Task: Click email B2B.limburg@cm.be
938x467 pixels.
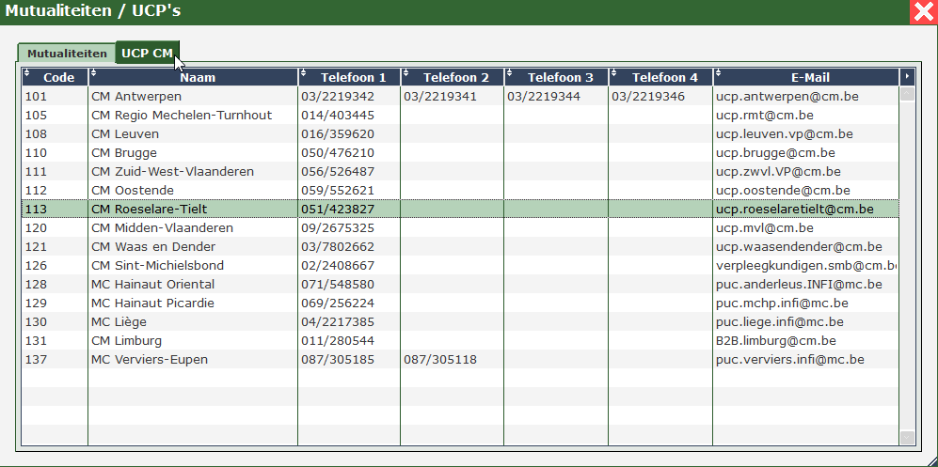Action: [776, 340]
